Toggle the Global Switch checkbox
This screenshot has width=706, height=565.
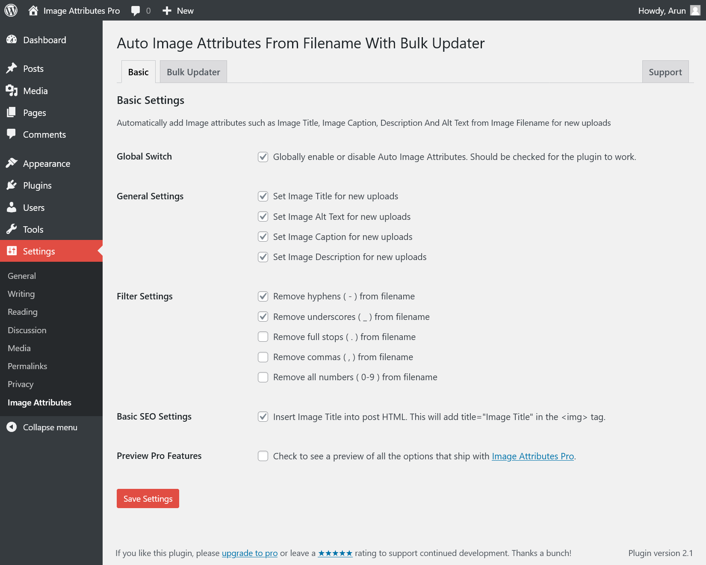click(x=263, y=157)
